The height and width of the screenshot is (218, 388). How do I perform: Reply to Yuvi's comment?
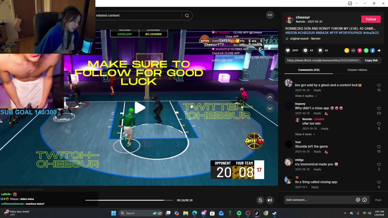click(x=317, y=152)
